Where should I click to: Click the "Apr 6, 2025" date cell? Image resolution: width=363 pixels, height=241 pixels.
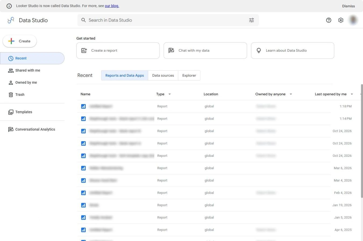[x=343, y=230]
